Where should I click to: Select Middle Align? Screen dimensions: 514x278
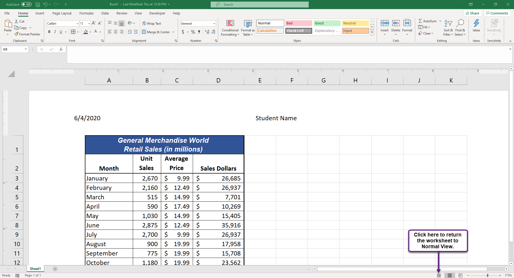116,23
